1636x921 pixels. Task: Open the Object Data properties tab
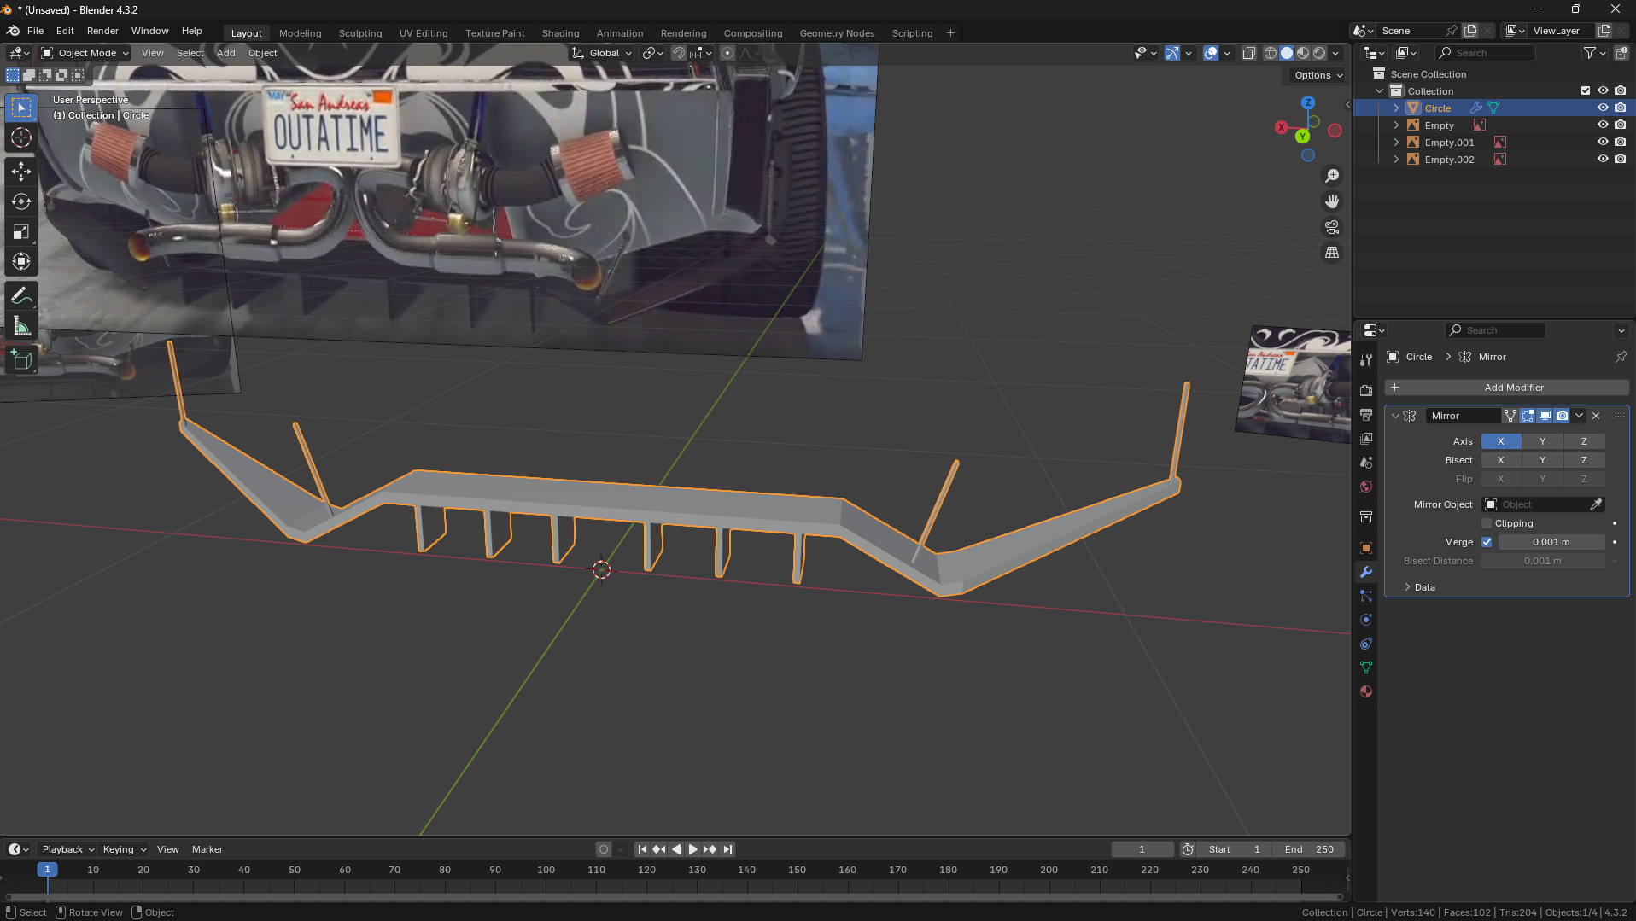click(x=1366, y=667)
